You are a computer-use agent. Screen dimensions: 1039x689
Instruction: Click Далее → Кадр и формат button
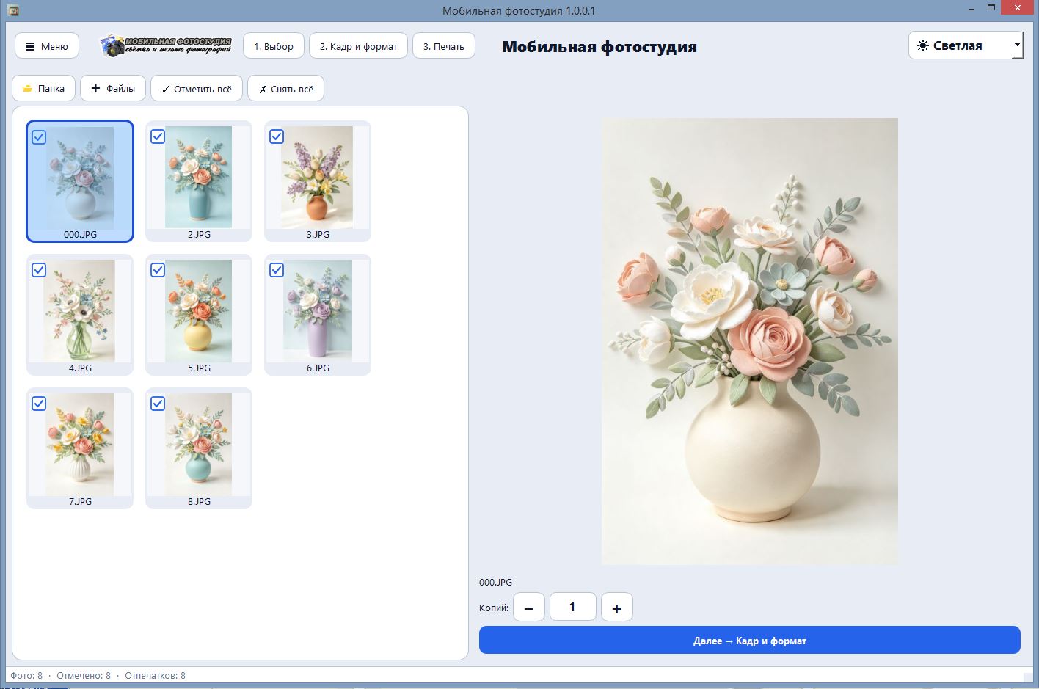coord(750,640)
